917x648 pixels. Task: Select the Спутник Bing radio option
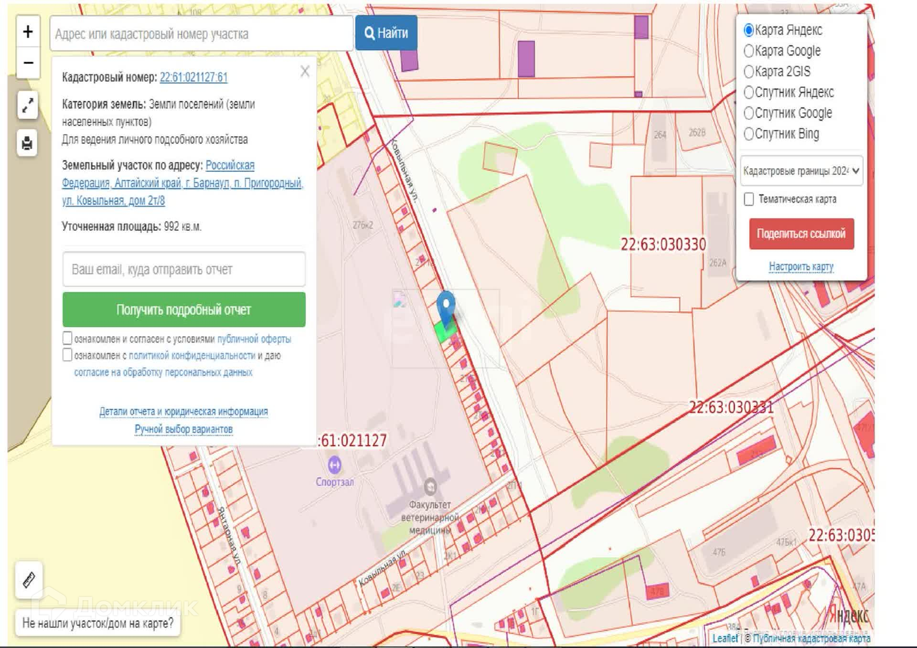(749, 134)
